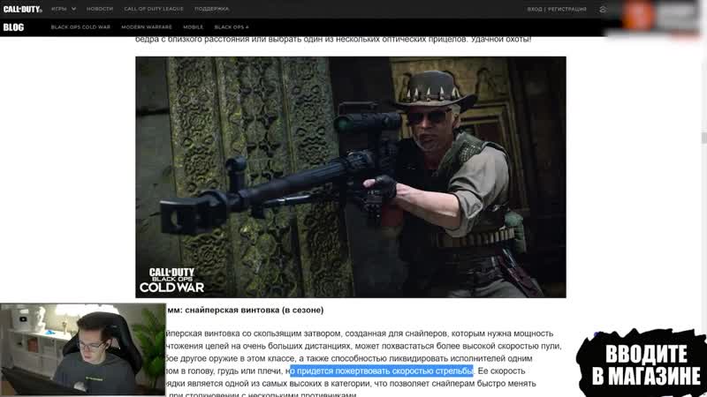Switch to Mobile blog tab
Image resolution: width=707 pixels, height=397 pixels.
[x=193, y=27]
